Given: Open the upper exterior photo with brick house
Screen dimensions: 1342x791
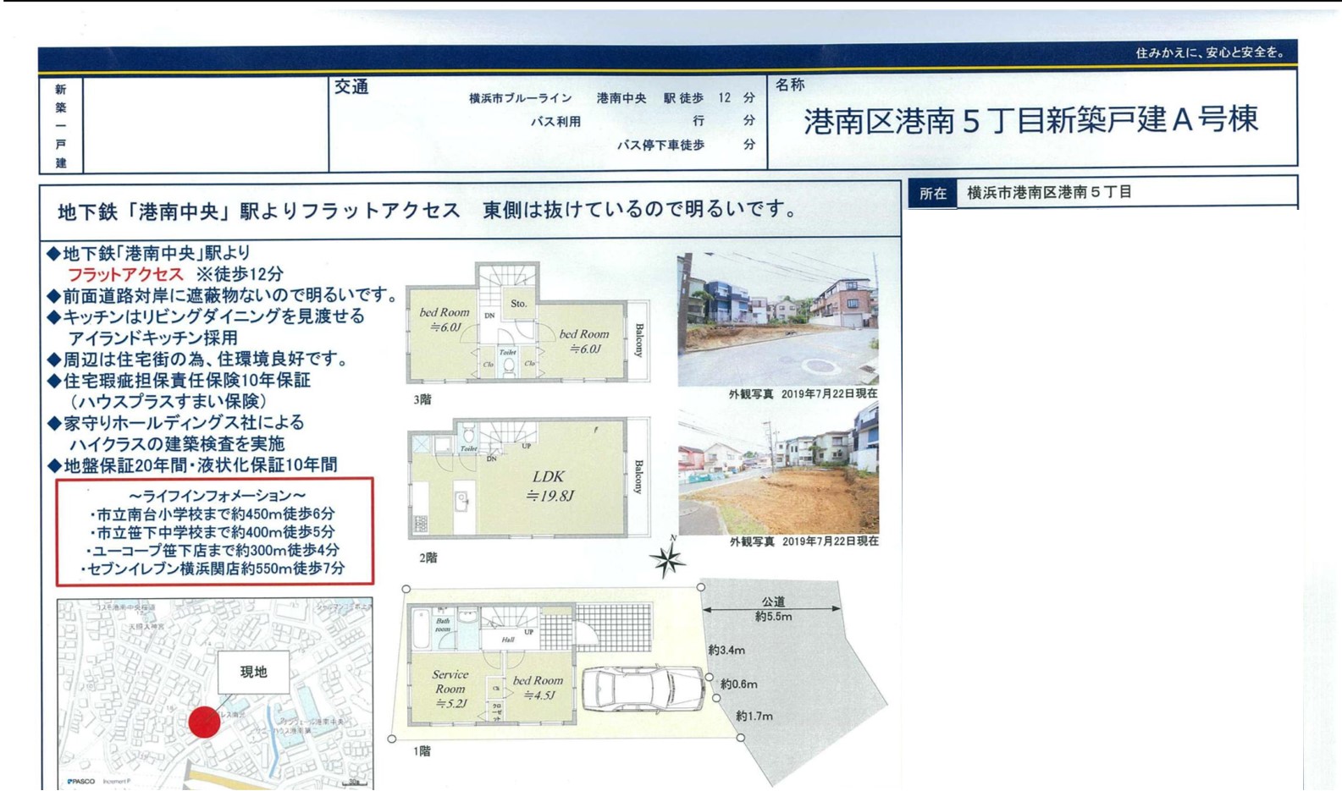Looking at the screenshot, I should point(777,319).
